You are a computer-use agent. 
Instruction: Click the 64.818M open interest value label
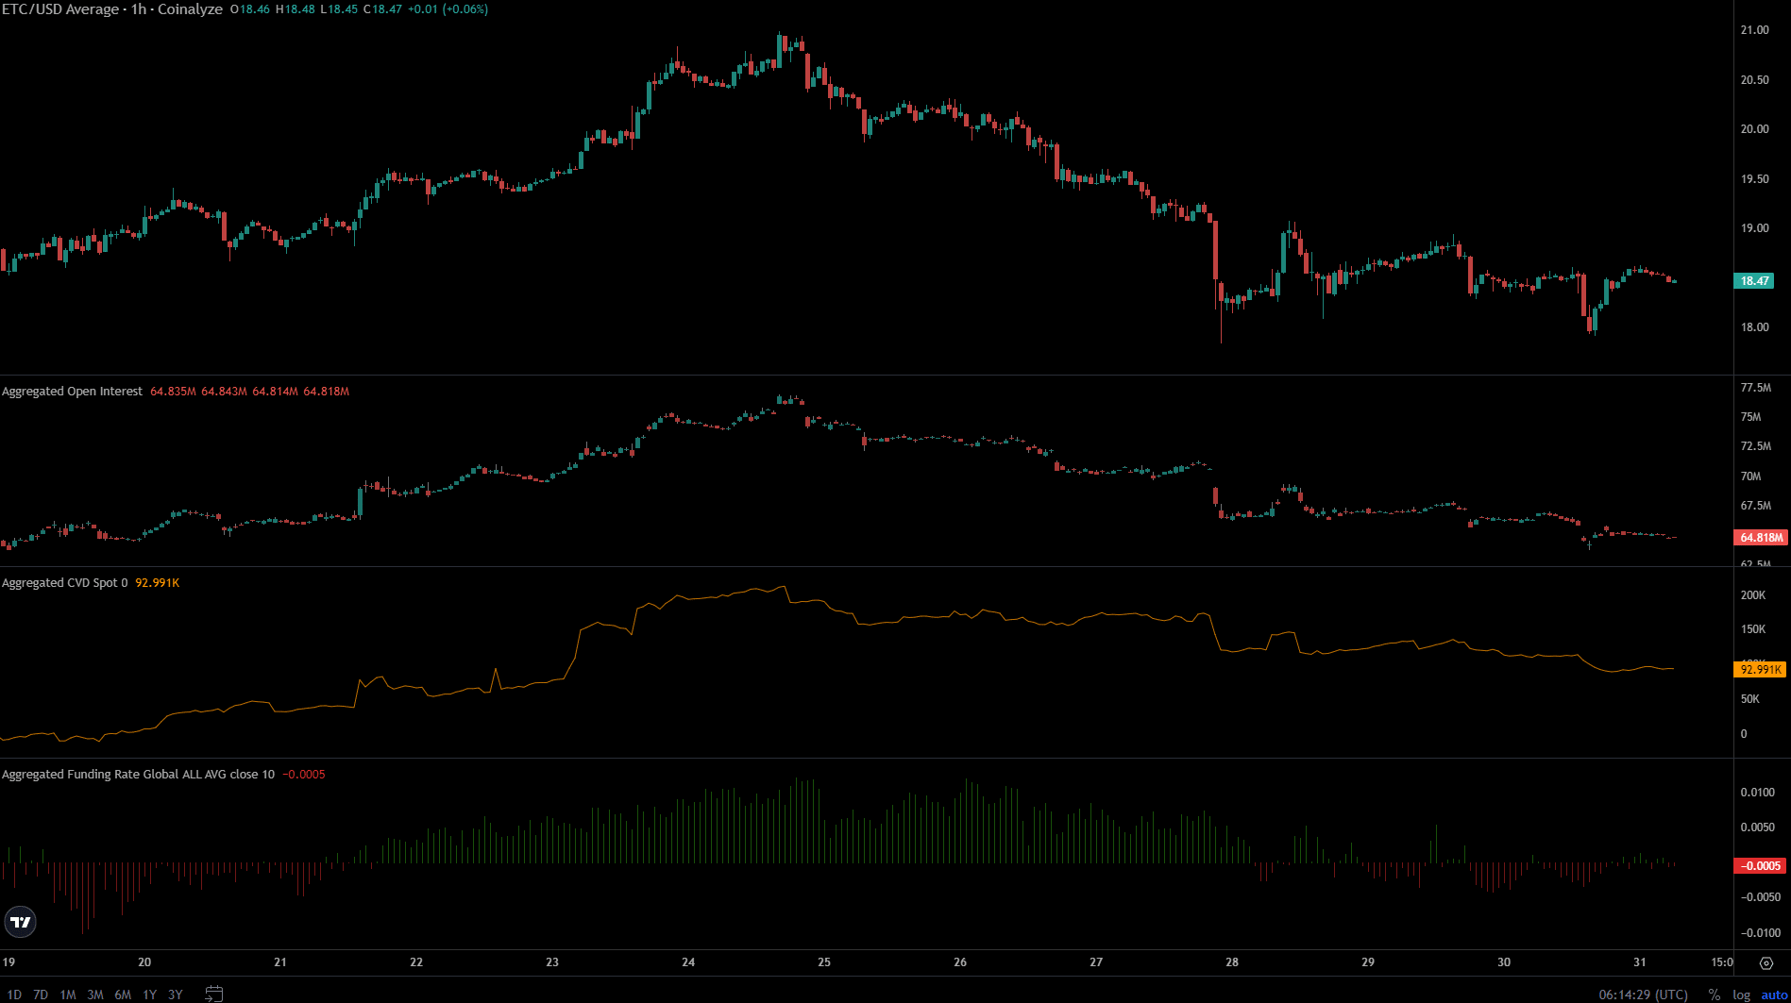pos(1761,538)
